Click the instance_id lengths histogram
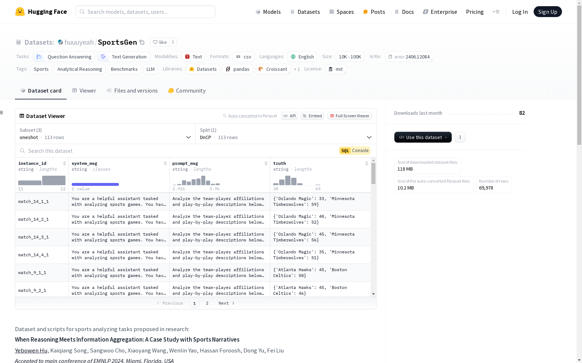The width and height of the screenshot is (582, 363). click(42, 180)
